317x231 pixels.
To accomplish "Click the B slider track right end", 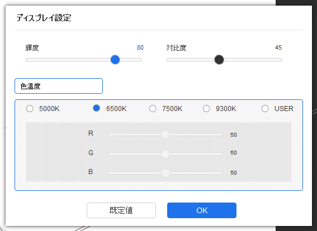I will [220, 173].
